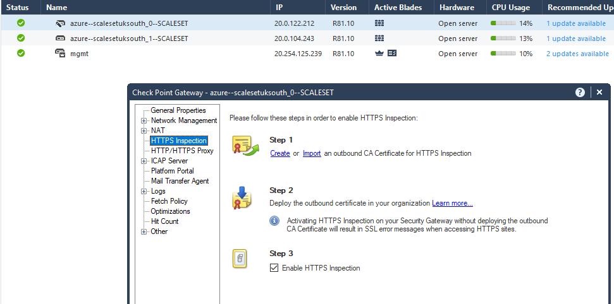Screen dimensions: 614x304
Task: Click Step 3 inspection switch icon
Action: tap(240, 259)
